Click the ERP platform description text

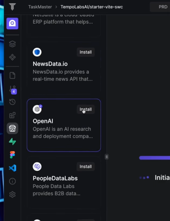click(x=63, y=22)
